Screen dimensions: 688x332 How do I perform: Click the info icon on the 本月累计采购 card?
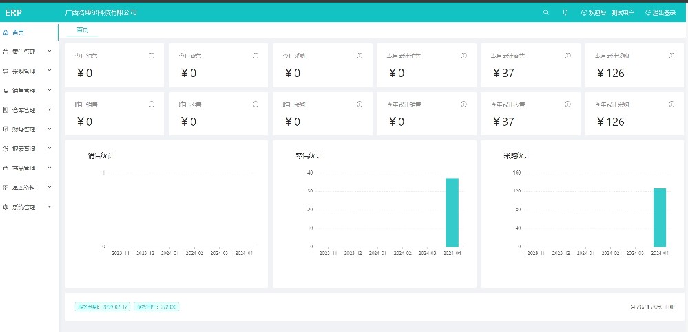(x=671, y=56)
